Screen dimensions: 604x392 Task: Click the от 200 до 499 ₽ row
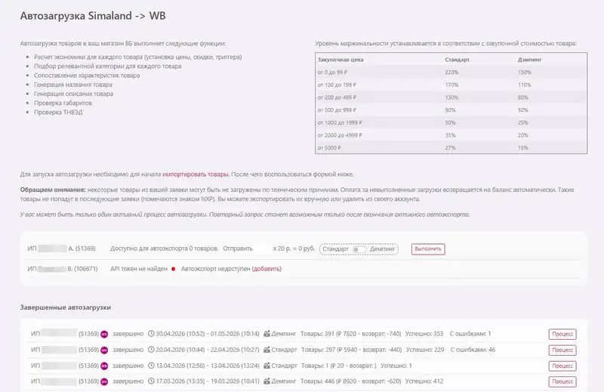click(451, 97)
